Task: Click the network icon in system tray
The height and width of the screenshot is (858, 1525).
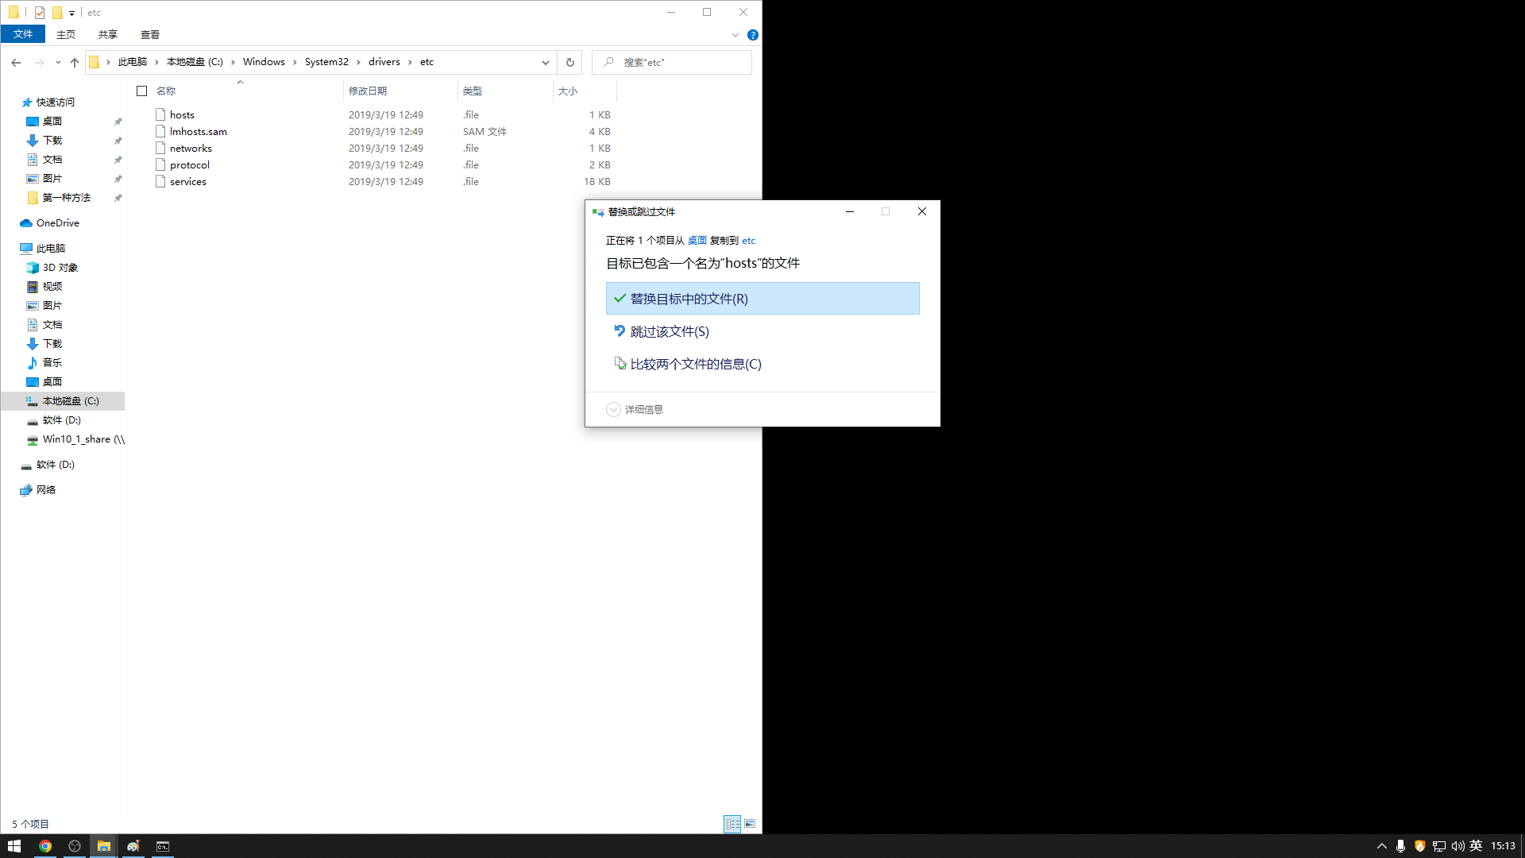Action: tap(1439, 846)
